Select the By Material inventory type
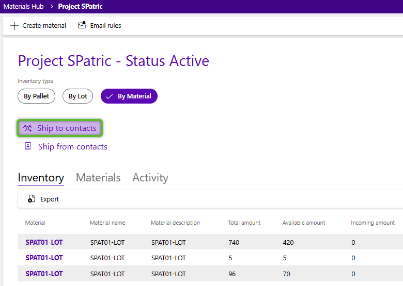Viewport: 403px width, 286px height. (129, 96)
